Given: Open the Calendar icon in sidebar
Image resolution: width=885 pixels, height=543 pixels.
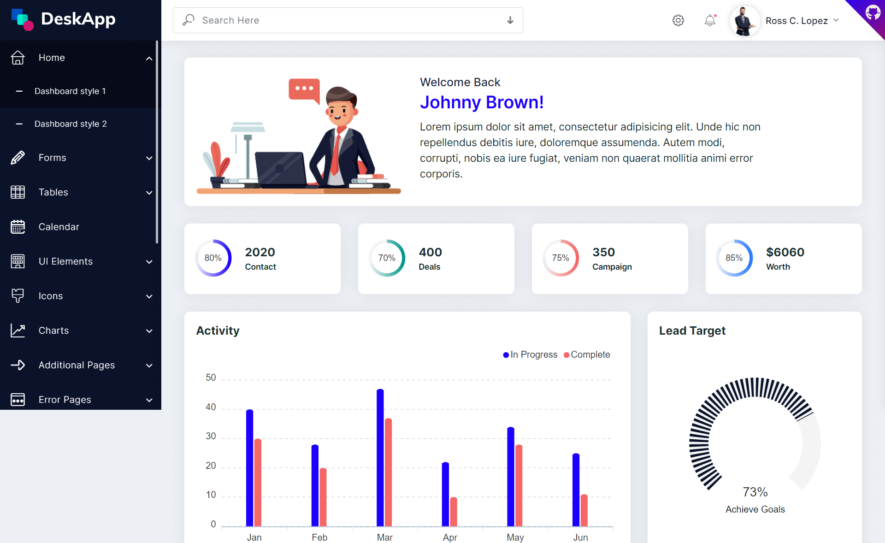Looking at the screenshot, I should click(x=18, y=226).
